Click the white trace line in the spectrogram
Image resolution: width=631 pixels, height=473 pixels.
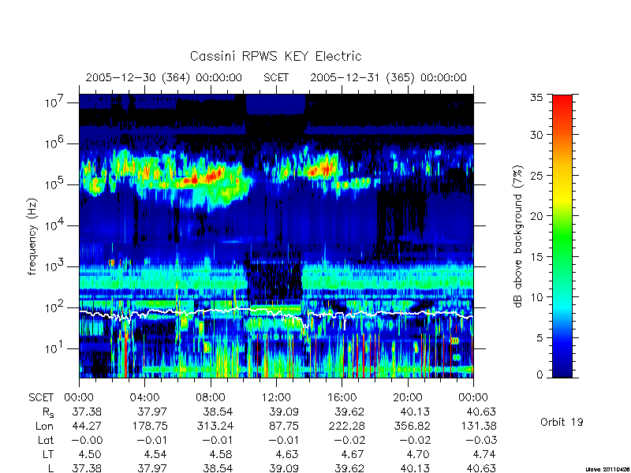276,312
